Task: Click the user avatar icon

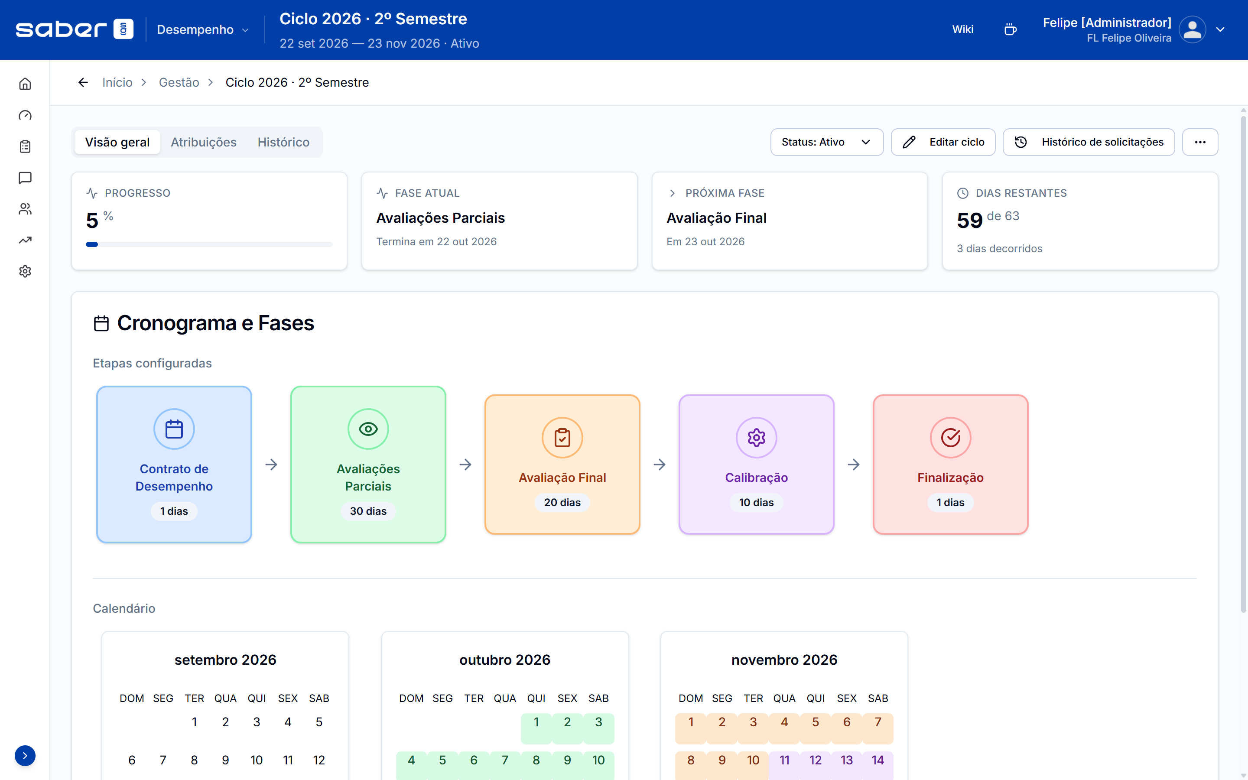Action: click(x=1192, y=29)
